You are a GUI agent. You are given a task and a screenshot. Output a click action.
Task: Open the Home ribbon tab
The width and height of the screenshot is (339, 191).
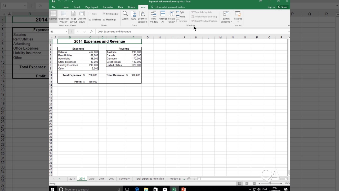pos(66,7)
